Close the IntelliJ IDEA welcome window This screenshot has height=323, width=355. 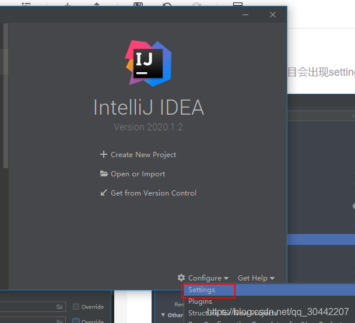[x=273, y=15]
